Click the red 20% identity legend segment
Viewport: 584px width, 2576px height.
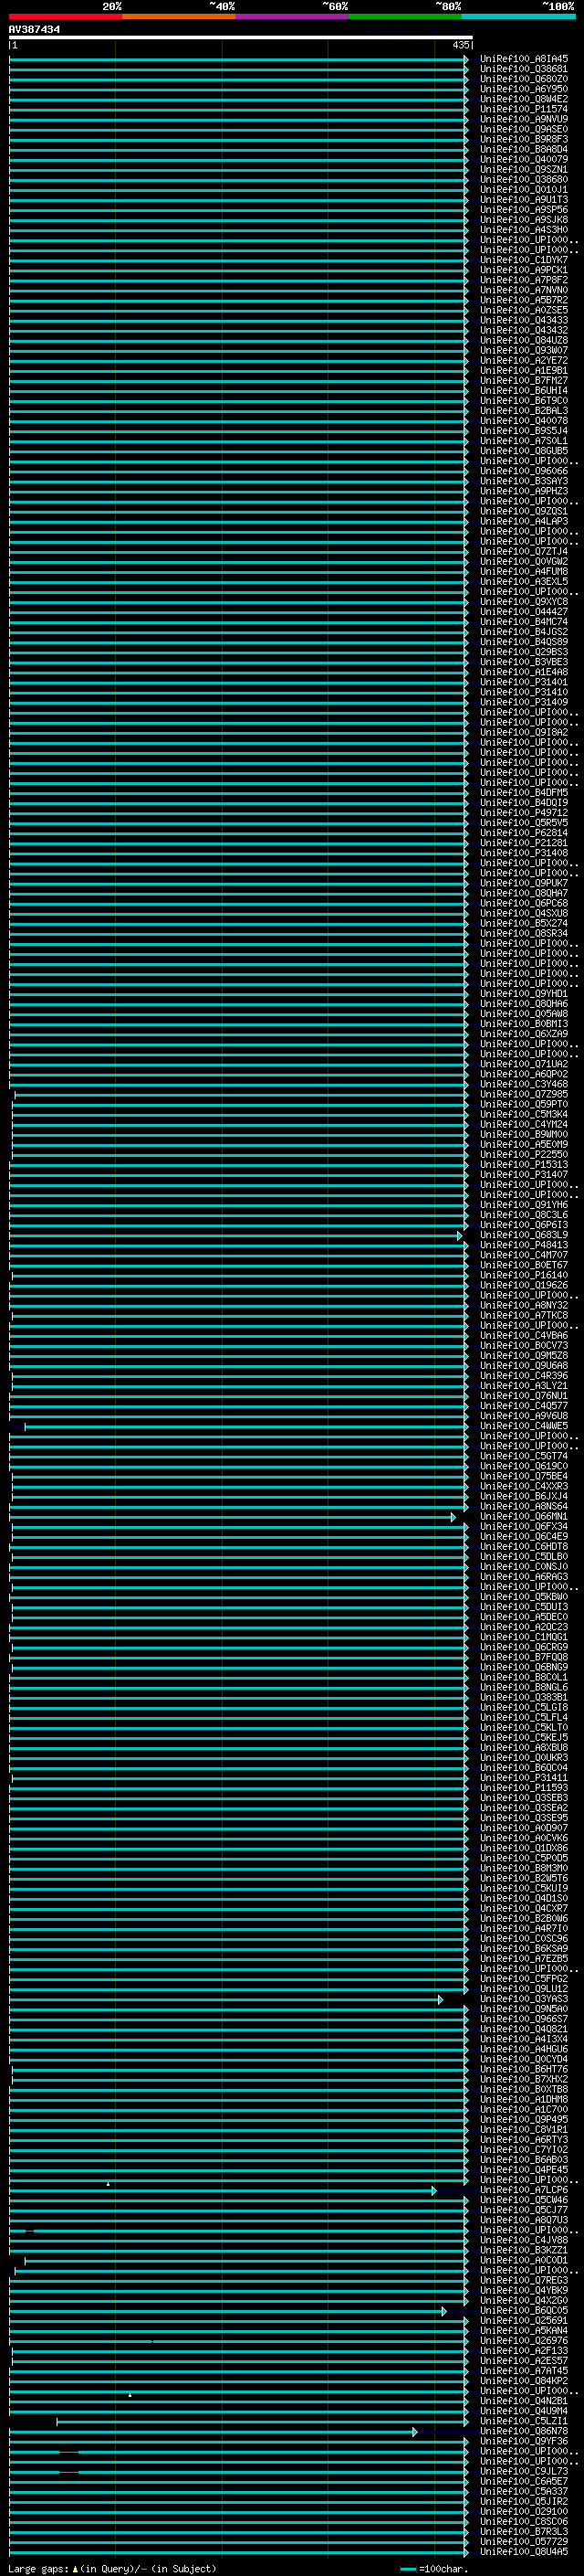(x=65, y=16)
